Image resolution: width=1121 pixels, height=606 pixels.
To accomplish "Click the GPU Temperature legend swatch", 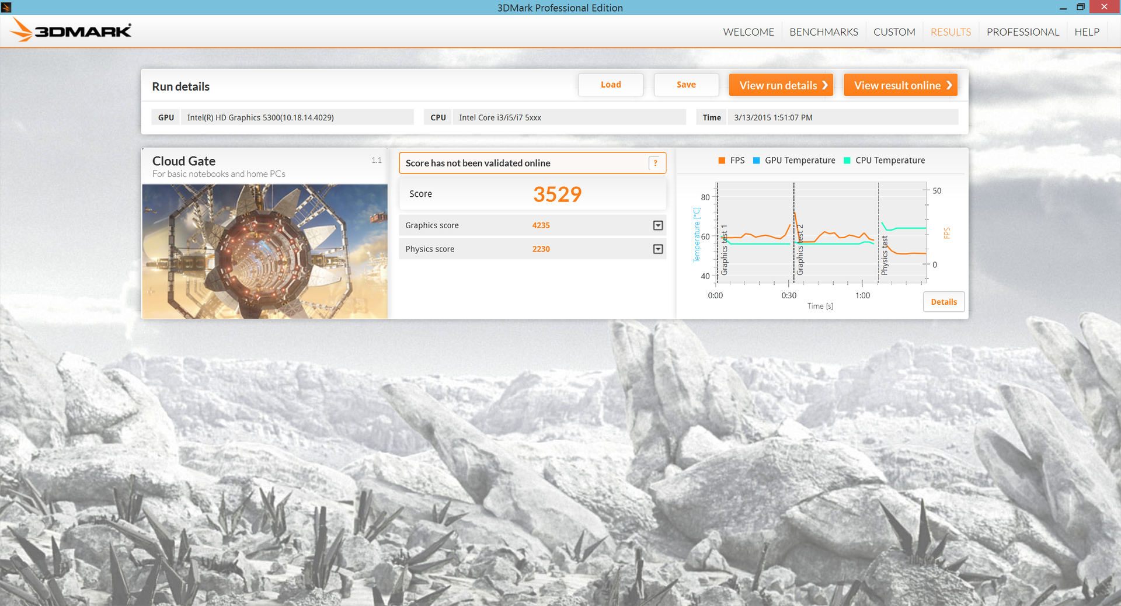I will (757, 161).
